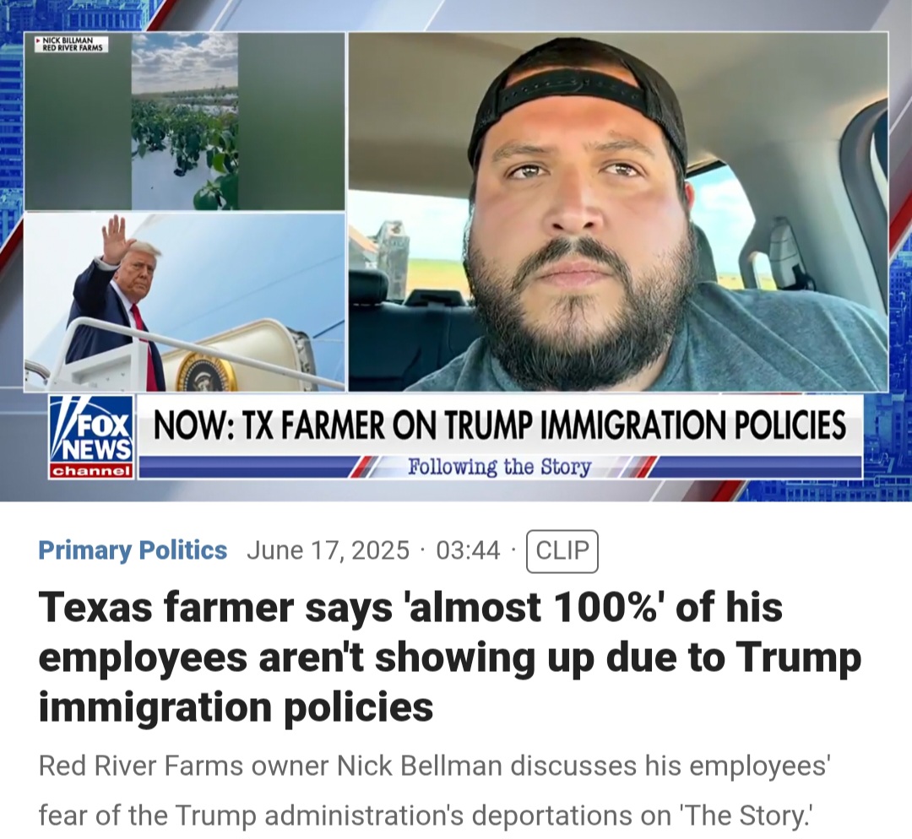
Task: Click the Red River Farms description text
Action: (435, 791)
